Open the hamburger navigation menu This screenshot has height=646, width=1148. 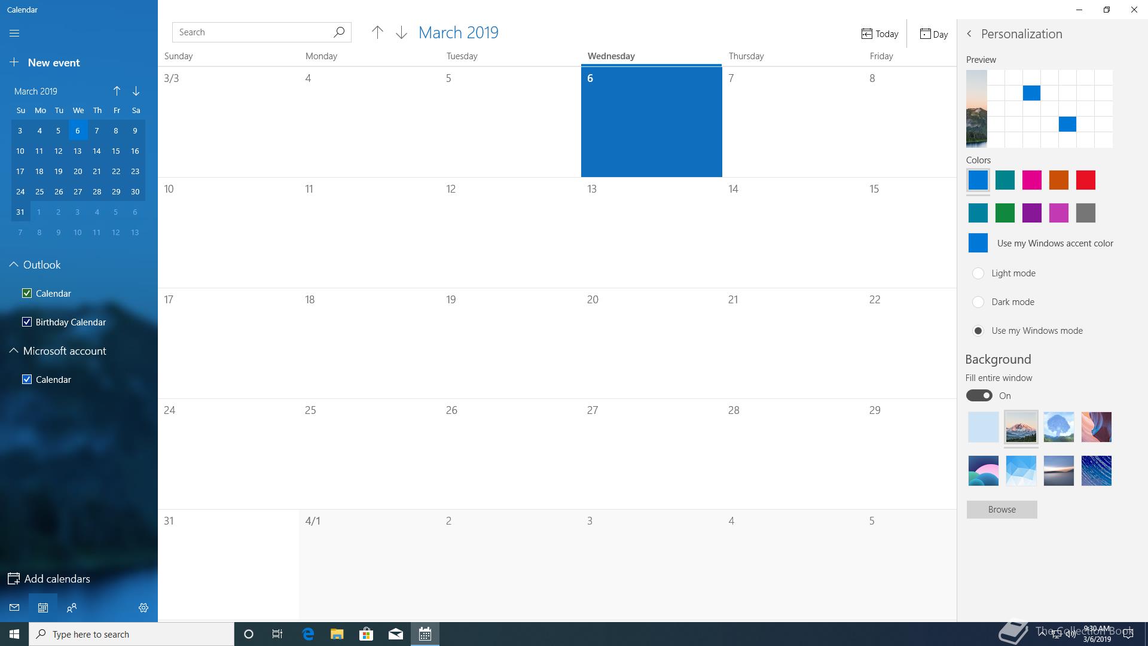coord(14,33)
